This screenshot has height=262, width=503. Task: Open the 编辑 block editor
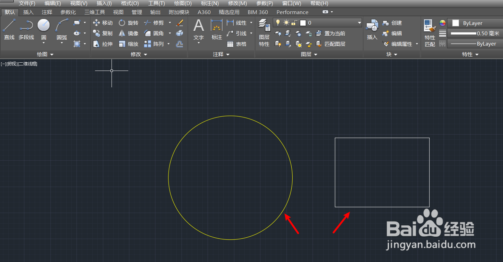(x=392, y=34)
